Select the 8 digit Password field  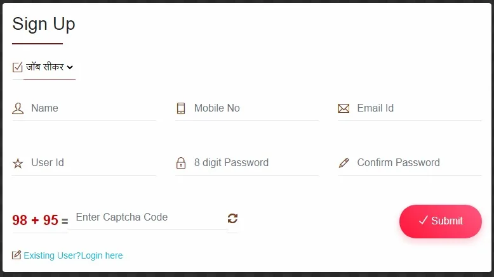pyautogui.click(x=256, y=162)
